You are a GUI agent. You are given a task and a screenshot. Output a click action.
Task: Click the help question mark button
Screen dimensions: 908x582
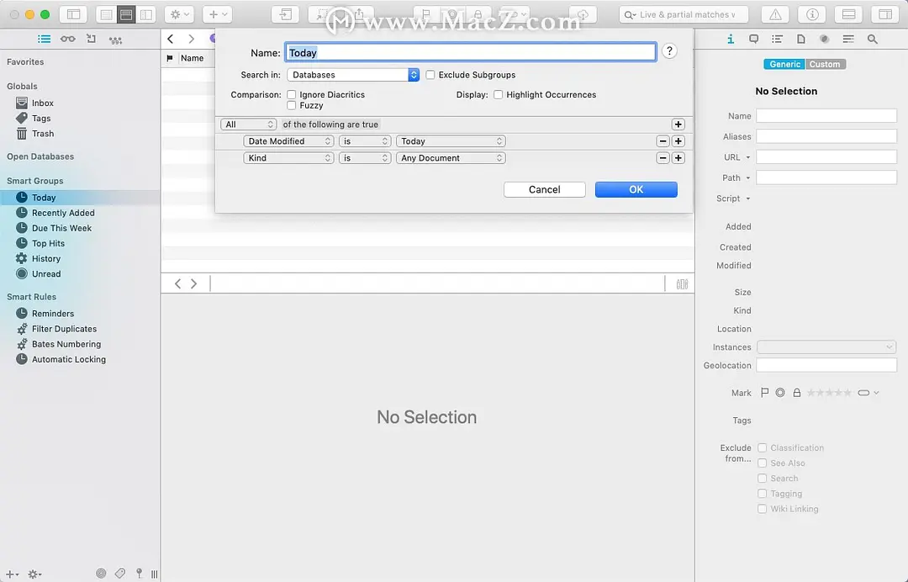pos(669,51)
